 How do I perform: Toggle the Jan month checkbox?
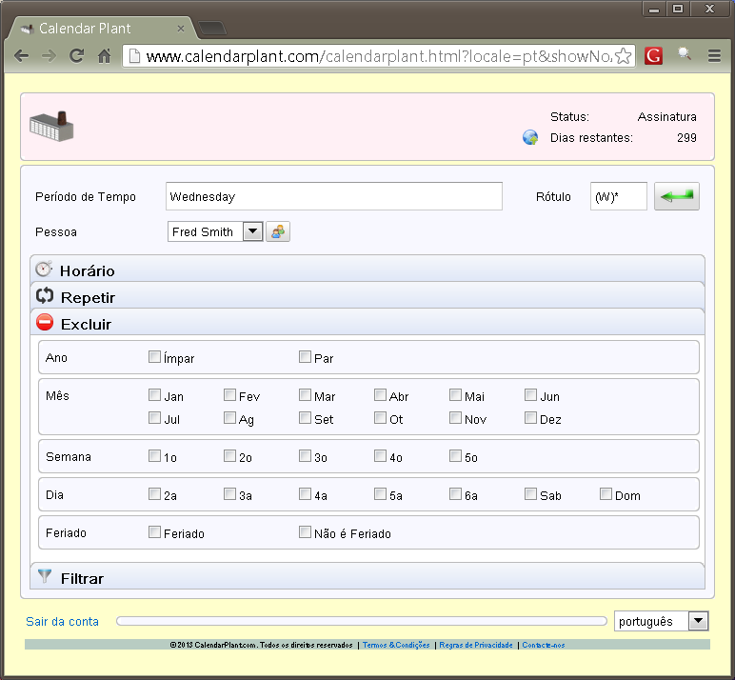click(154, 395)
